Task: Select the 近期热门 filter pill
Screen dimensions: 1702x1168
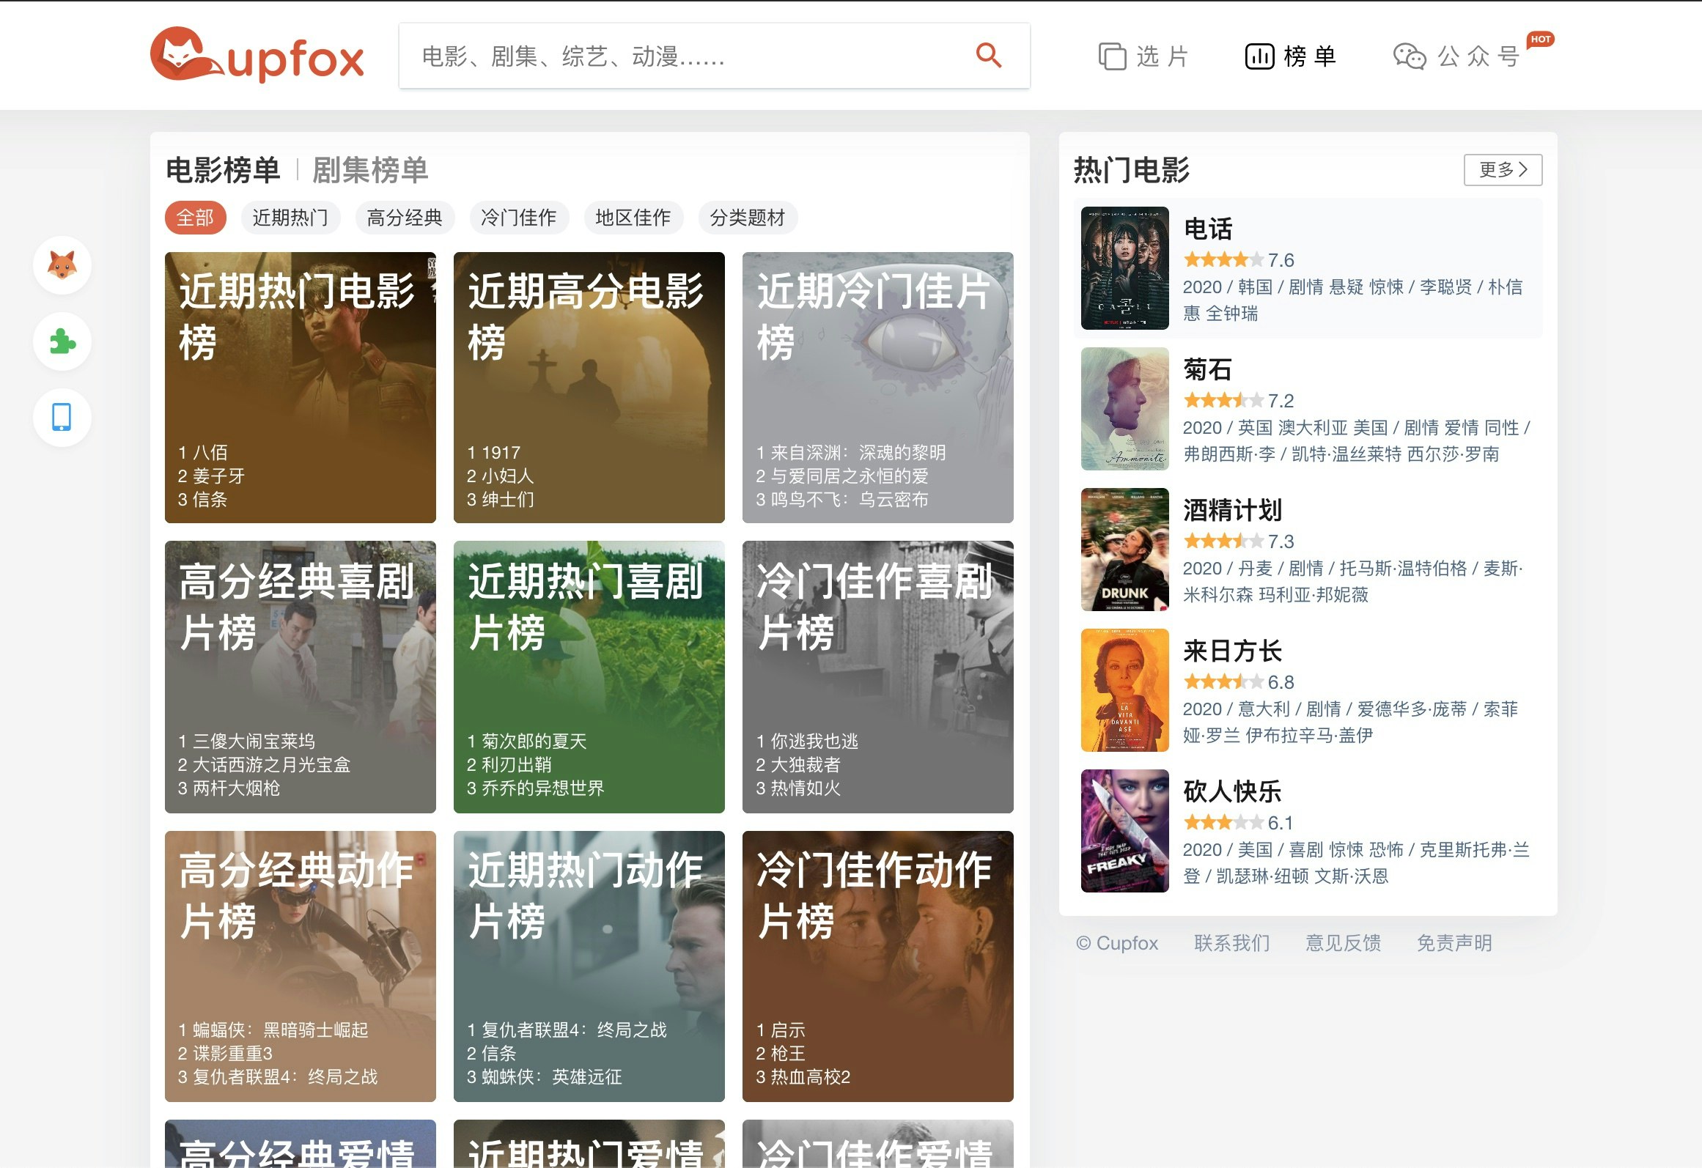Action: 290,218
